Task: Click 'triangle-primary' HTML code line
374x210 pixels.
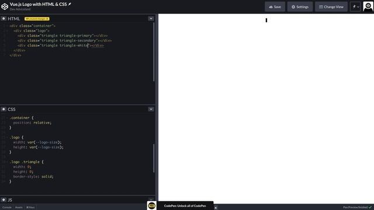Action: pyautogui.click(x=63, y=36)
